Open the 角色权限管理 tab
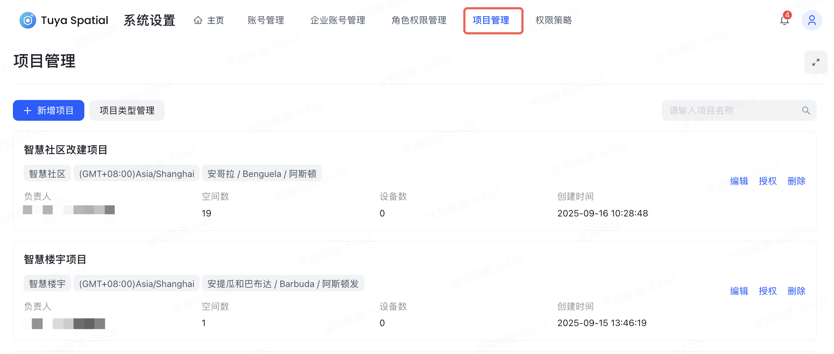 pyautogui.click(x=419, y=20)
